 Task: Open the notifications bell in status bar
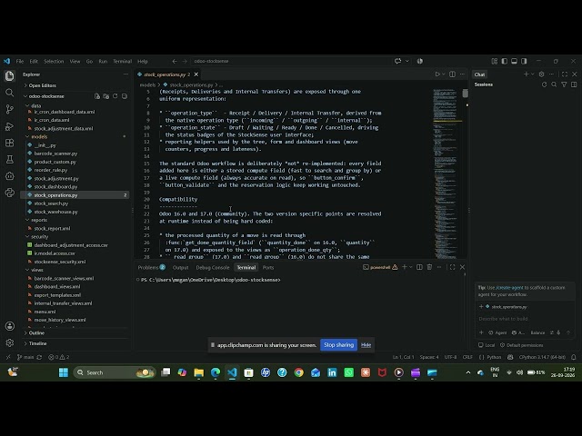(x=574, y=357)
